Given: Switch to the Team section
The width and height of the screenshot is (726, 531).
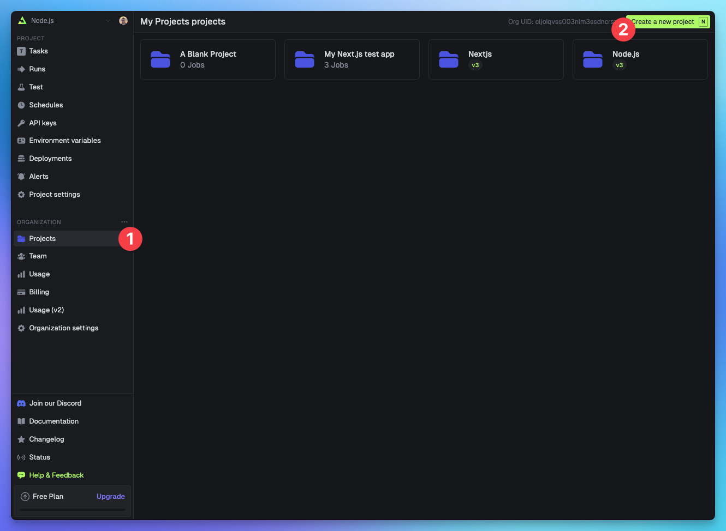Looking at the screenshot, I should pos(38,256).
